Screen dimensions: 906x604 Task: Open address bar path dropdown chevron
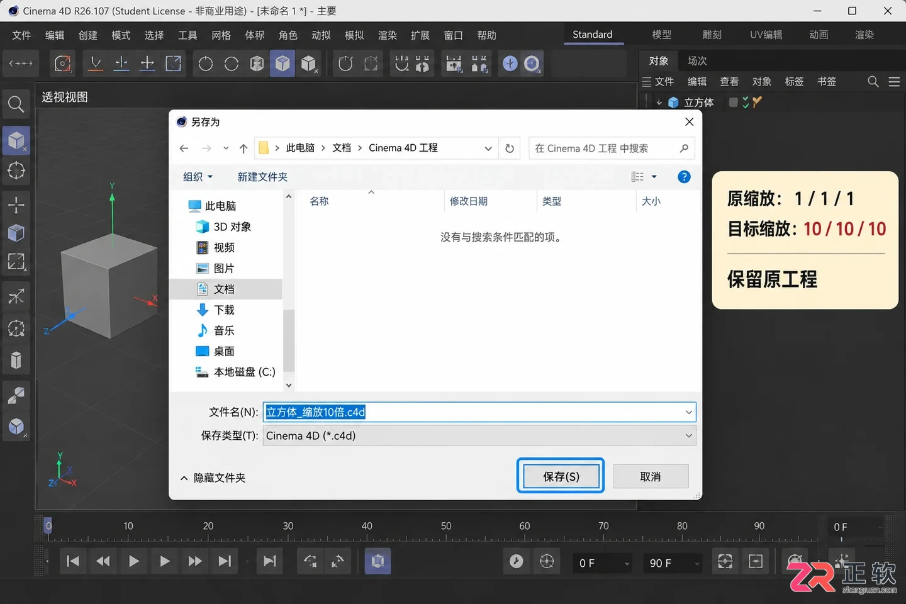tap(488, 148)
